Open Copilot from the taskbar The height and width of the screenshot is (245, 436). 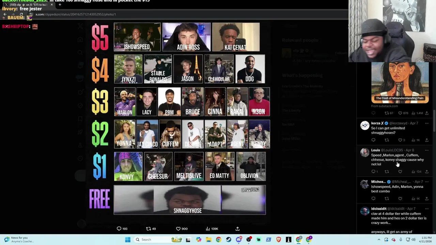(199, 240)
